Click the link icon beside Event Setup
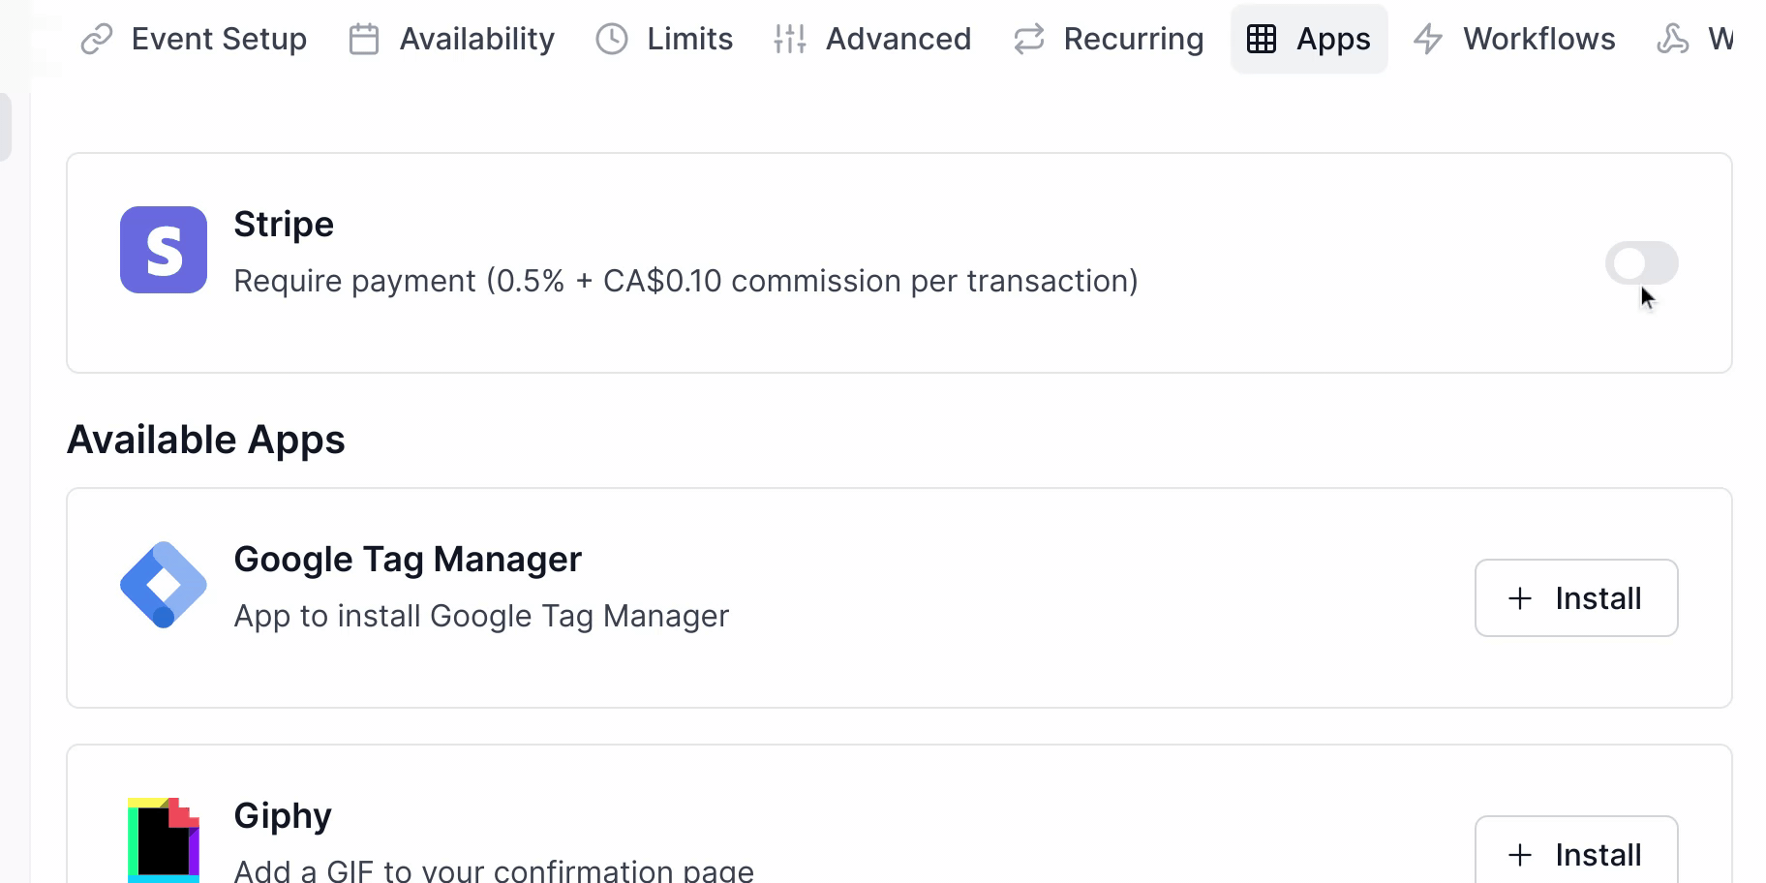This screenshot has width=1766, height=883. tap(97, 39)
